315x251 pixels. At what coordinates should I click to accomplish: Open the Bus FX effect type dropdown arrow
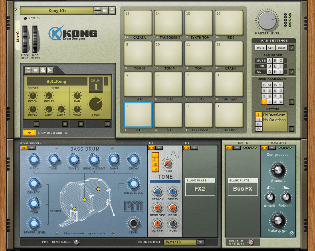pos(237,148)
